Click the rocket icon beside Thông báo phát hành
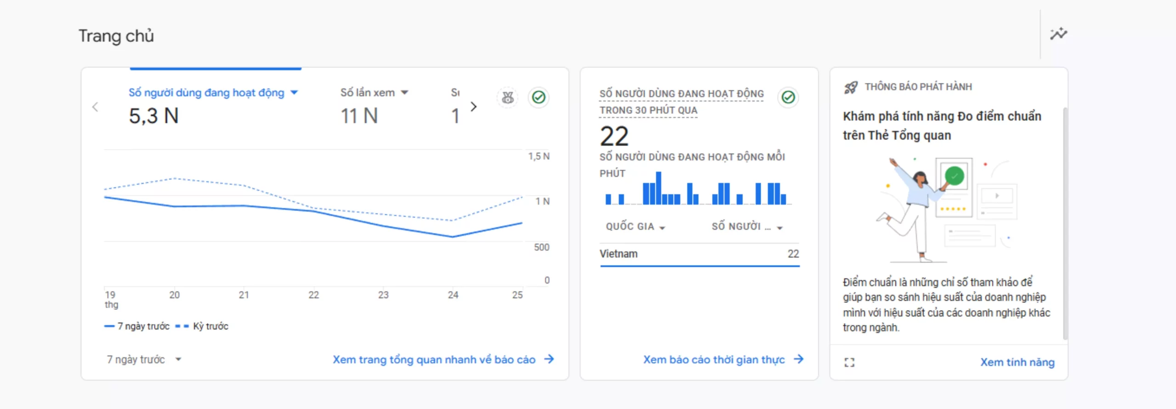 pyautogui.click(x=850, y=87)
